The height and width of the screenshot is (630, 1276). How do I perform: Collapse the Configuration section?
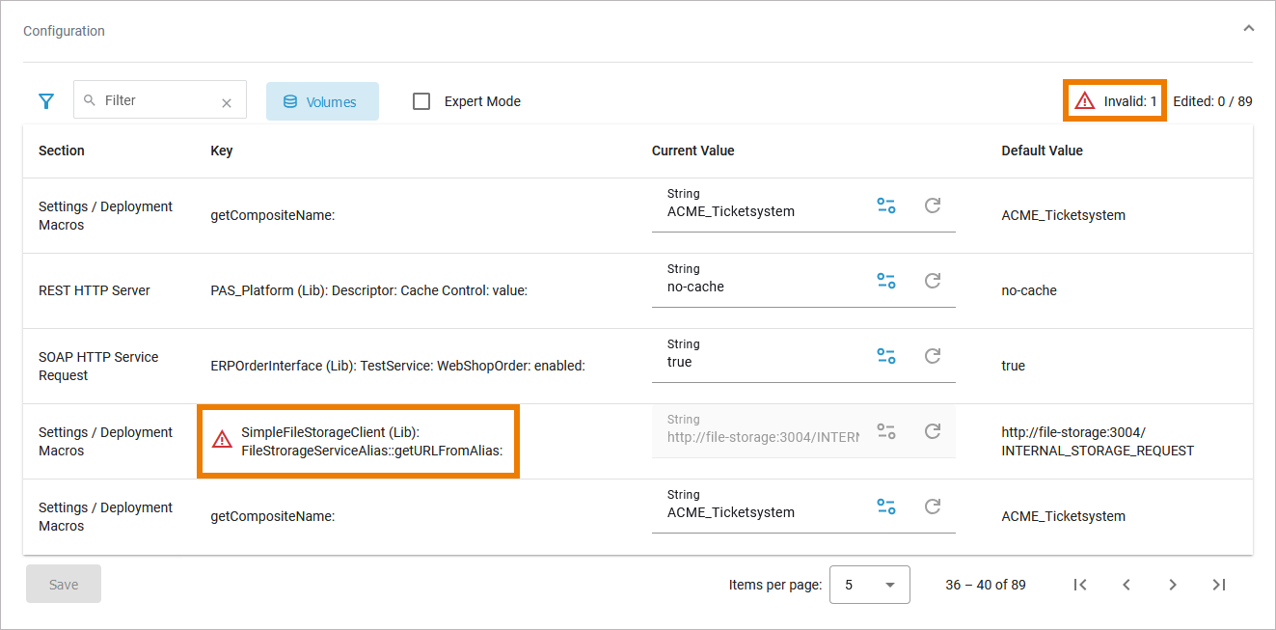(x=1248, y=29)
